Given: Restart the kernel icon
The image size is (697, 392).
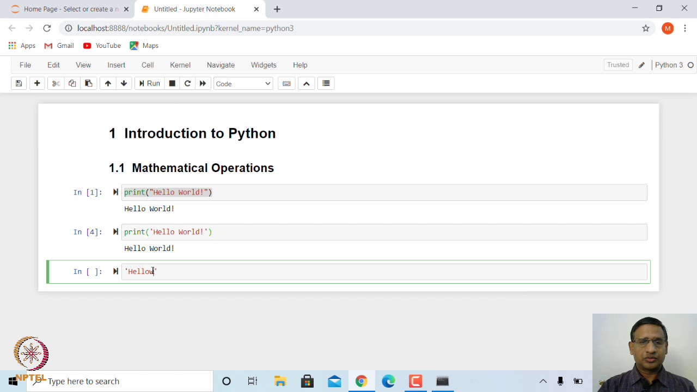Looking at the screenshot, I should click(x=187, y=83).
